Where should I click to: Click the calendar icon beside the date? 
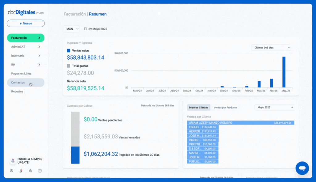pyautogui.click(x=85, y=29)
